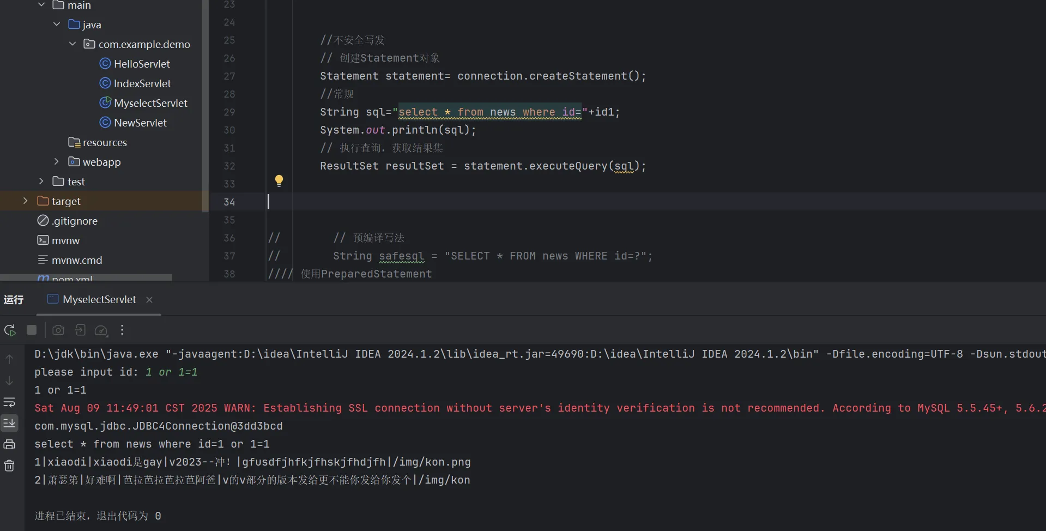Expand the webapp folder

[x=57, y=162]
